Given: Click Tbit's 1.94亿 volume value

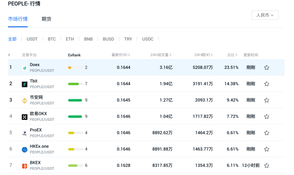Looking at the screenshot, I should click(166, 84).
